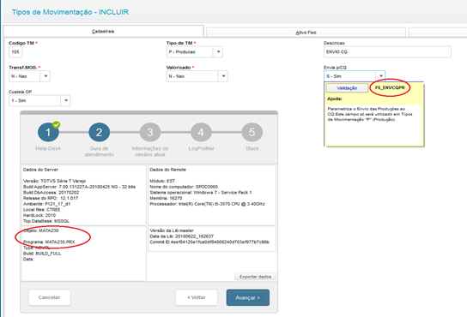Open the Tipo de TM dropdown arrow
Image resolution: width=467 pixels, height=317 pixels.
tap(218, 51)
